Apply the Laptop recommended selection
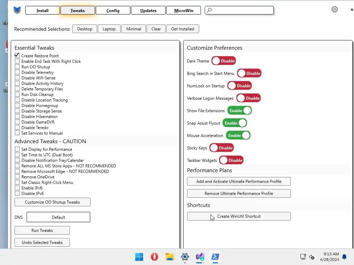 (x=109, y=29)
